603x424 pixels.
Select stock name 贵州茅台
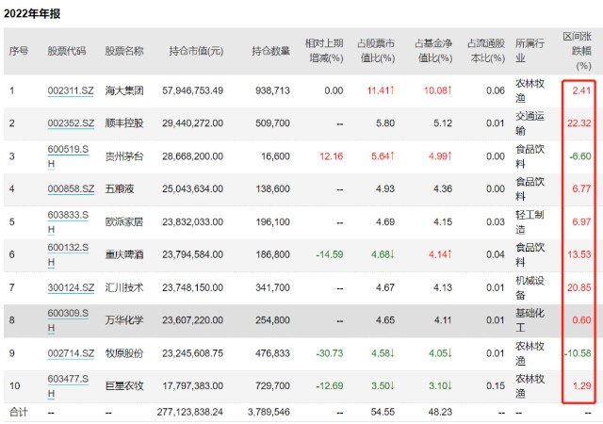124,156
